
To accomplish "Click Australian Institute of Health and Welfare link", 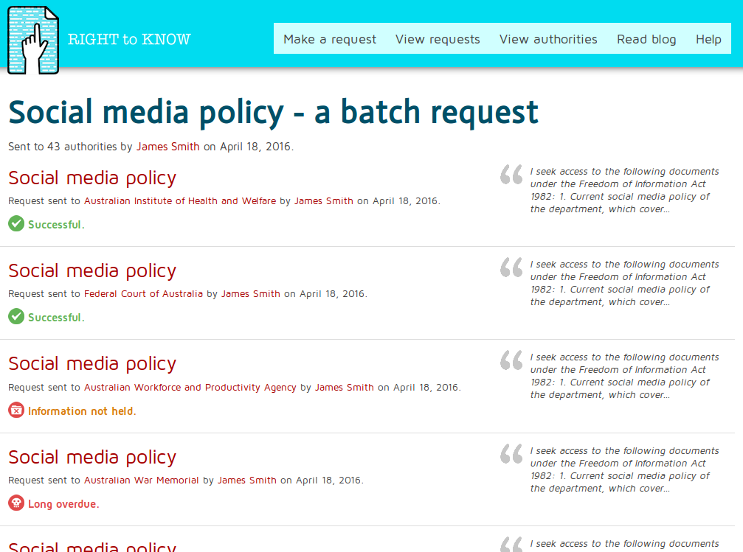I will (179, 200).
